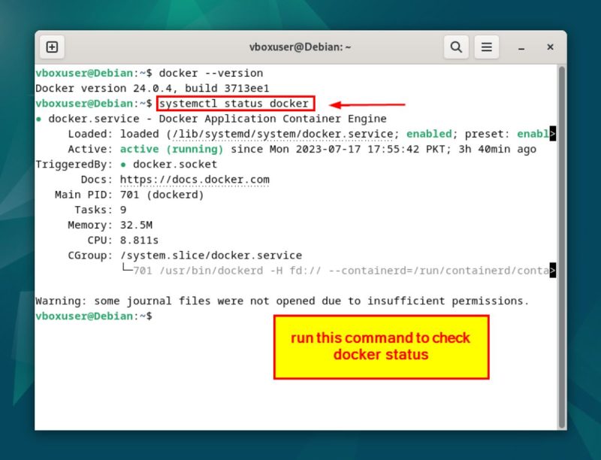
Task: Click the active (running) status text
Action: [170, 149]
